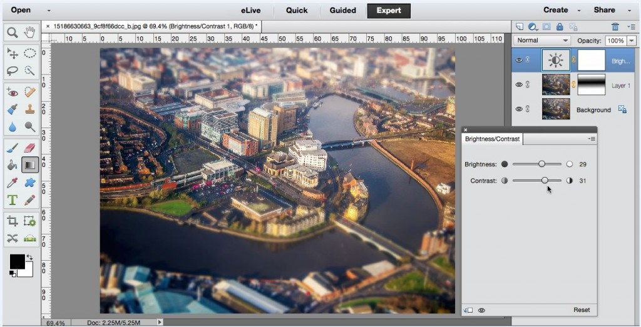Create a new layer from Layers panel
This screenshot has width=641, height=327.
pos(519,26)
